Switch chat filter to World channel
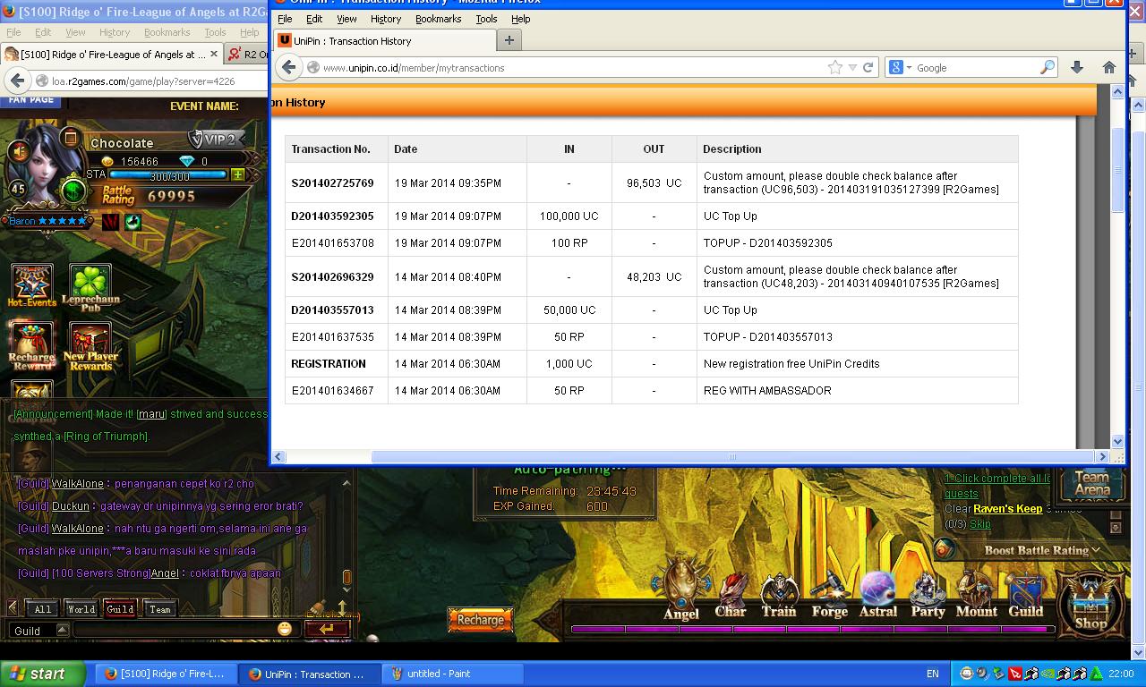This screenshot has width=1146, height=687. click(x=81, y=609)
